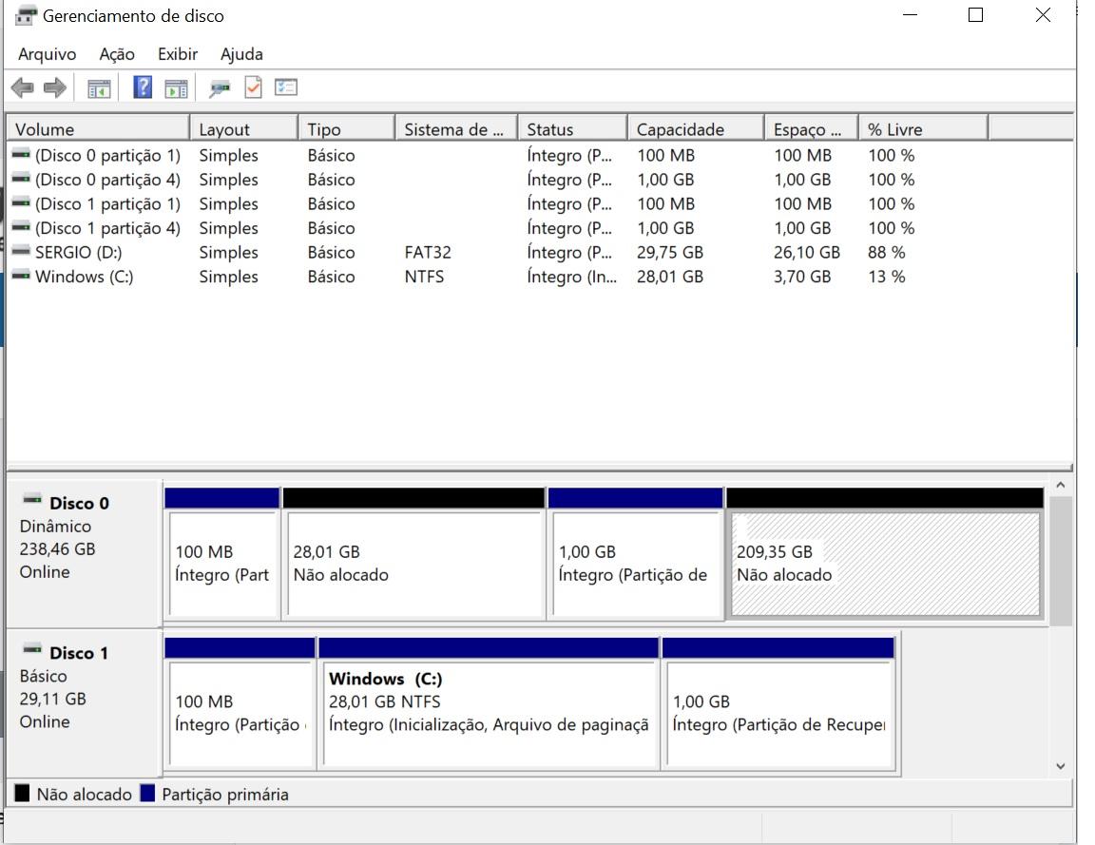Toggle the action pane toolbar icon
Viewport: 1095px width, 845px height.
(x=176, y=88)
